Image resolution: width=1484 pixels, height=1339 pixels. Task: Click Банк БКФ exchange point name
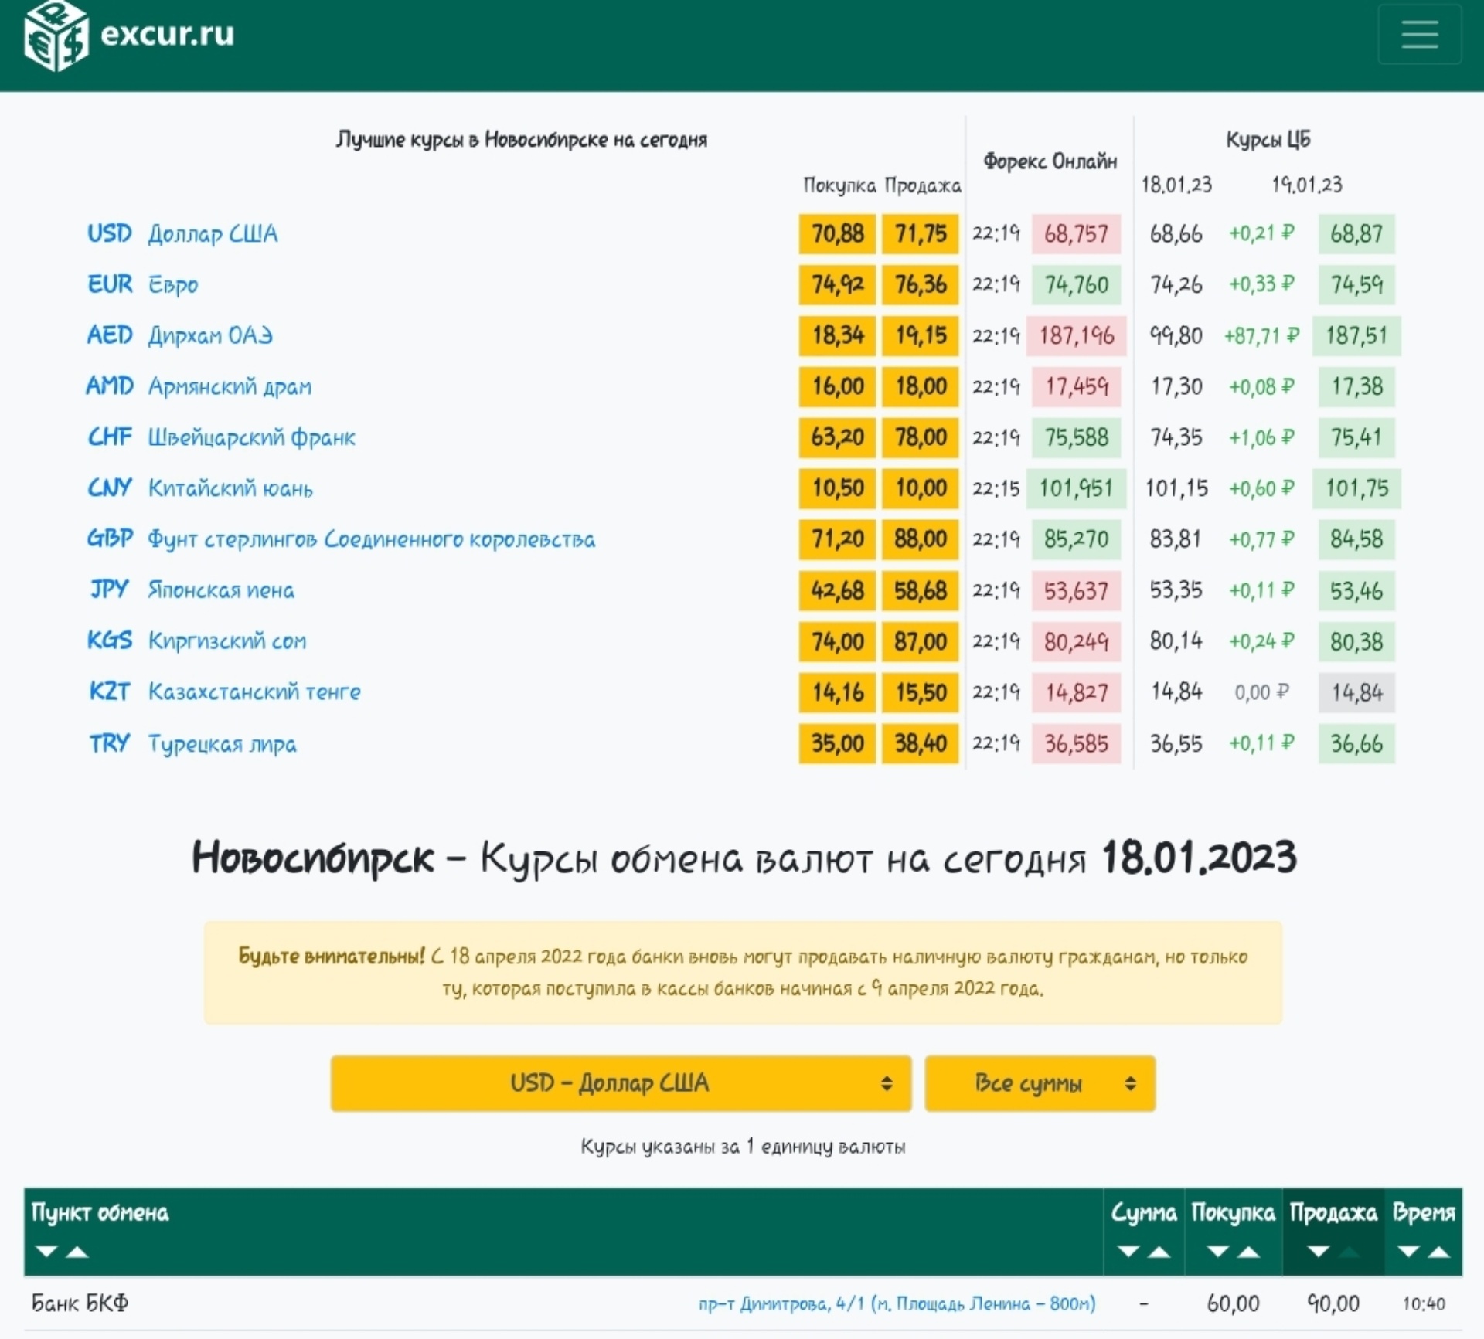pyautogui.click(x=80, y=1304)
